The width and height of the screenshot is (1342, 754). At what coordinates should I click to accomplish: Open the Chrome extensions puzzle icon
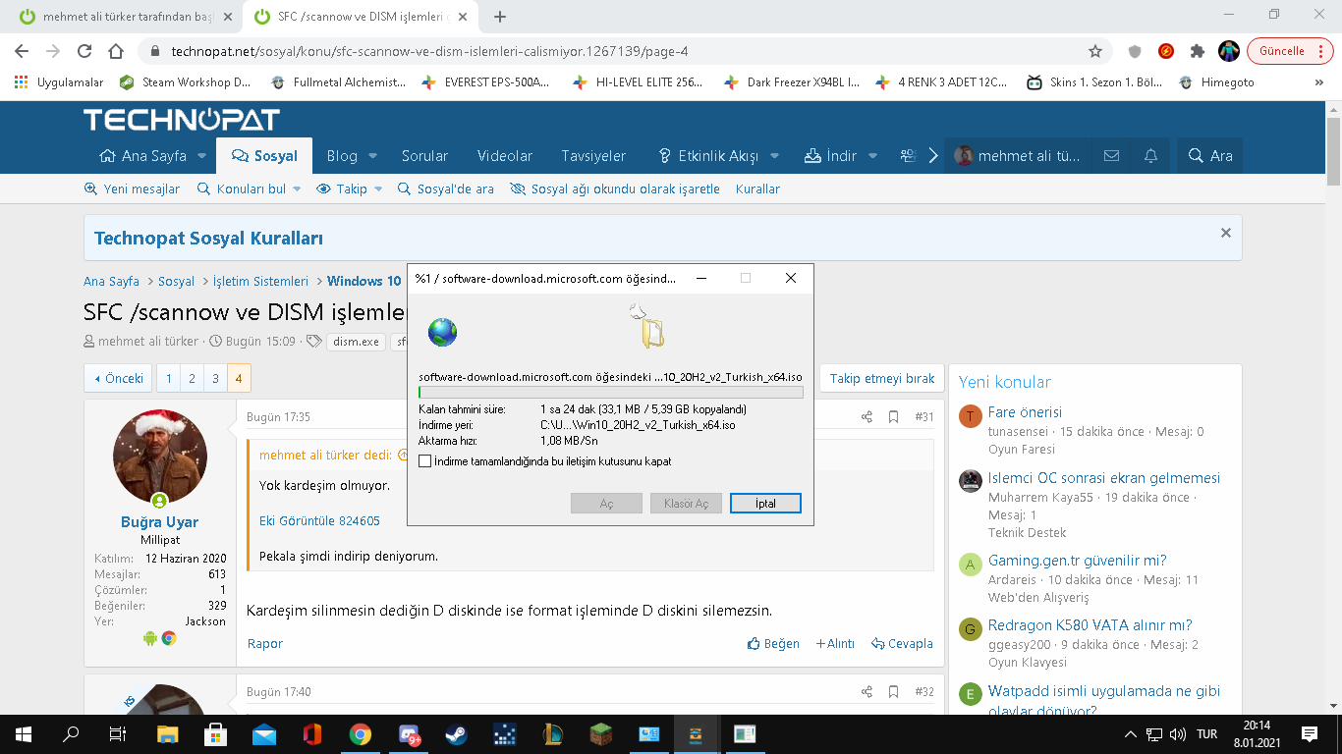[x=1197, y=51]
